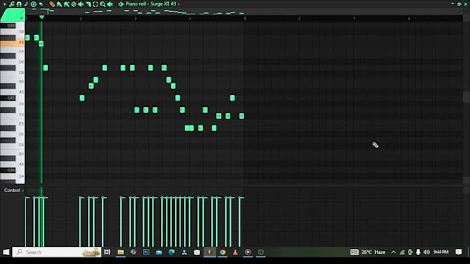Open the notifications action center icon
This screenshot has height=264, width=470.
[x=458, y=252]
